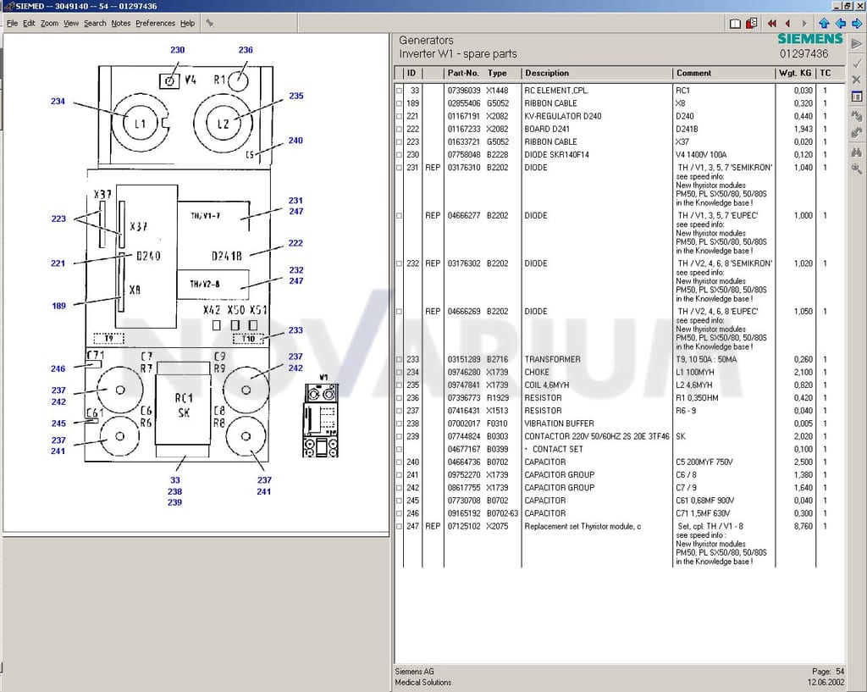This screenshot has width=867, height=692.
Task: Click the blue right arrow navigation icon
Action: coord(857,23)
